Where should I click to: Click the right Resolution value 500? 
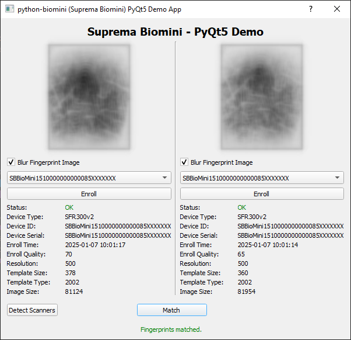(243, 263)
